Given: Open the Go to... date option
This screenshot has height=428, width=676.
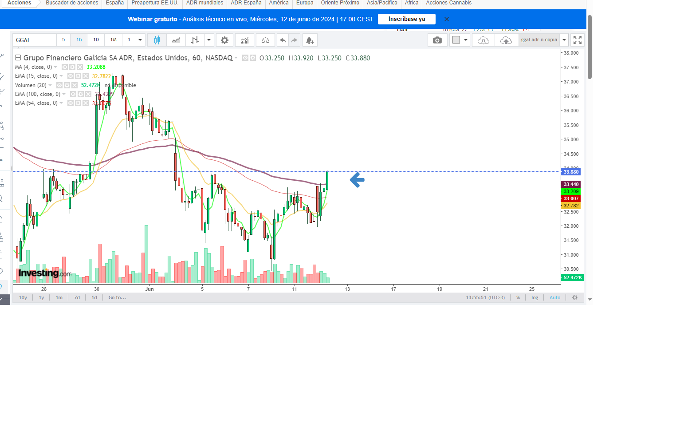Looking at the screenshot, I should coord(117,297).
